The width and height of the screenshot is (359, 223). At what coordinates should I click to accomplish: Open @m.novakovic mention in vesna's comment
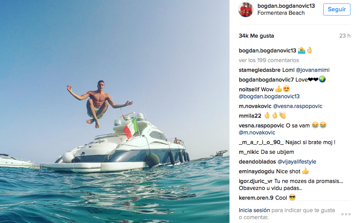pos(257,132)
